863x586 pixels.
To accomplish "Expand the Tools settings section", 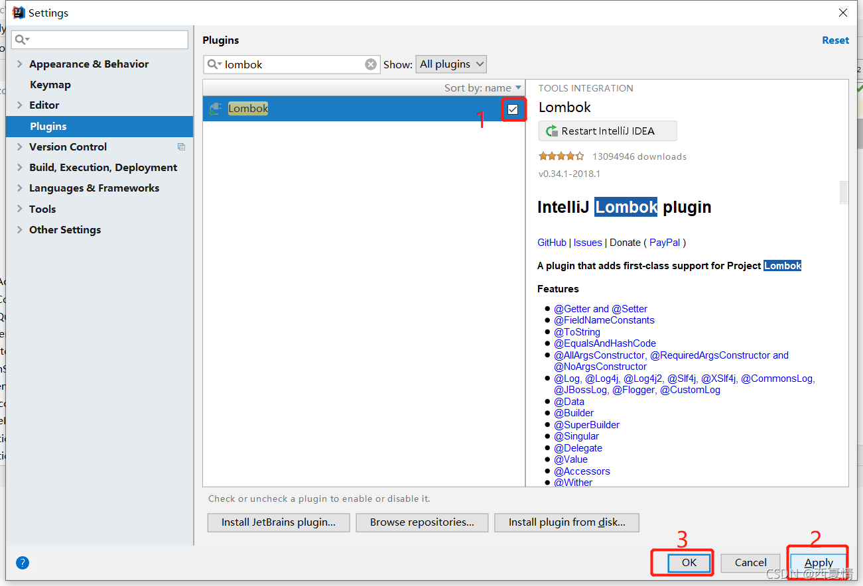I will click(20, 209).
